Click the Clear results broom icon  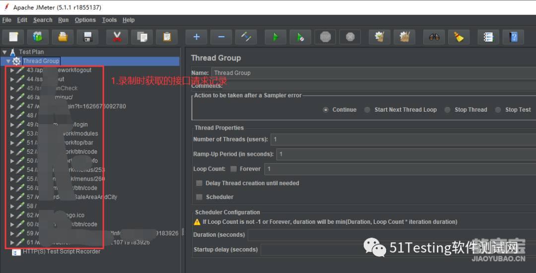(x=380, y=37)
